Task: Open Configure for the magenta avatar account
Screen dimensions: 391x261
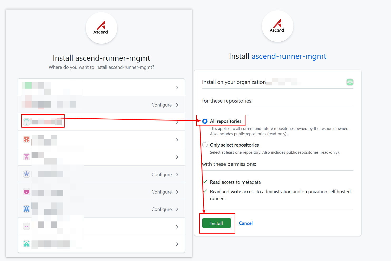Action: (x=162, y=192)
